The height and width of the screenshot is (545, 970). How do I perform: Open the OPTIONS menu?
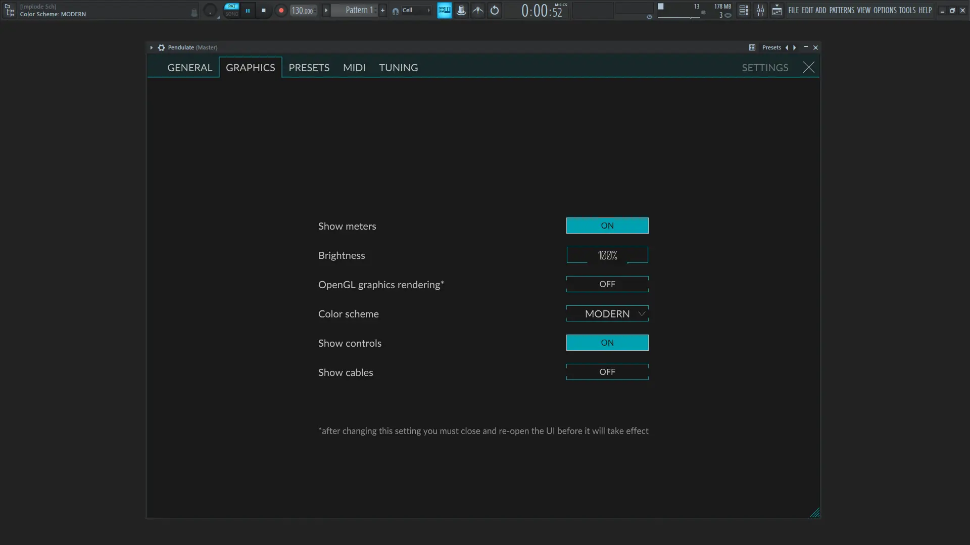(885, 10)
